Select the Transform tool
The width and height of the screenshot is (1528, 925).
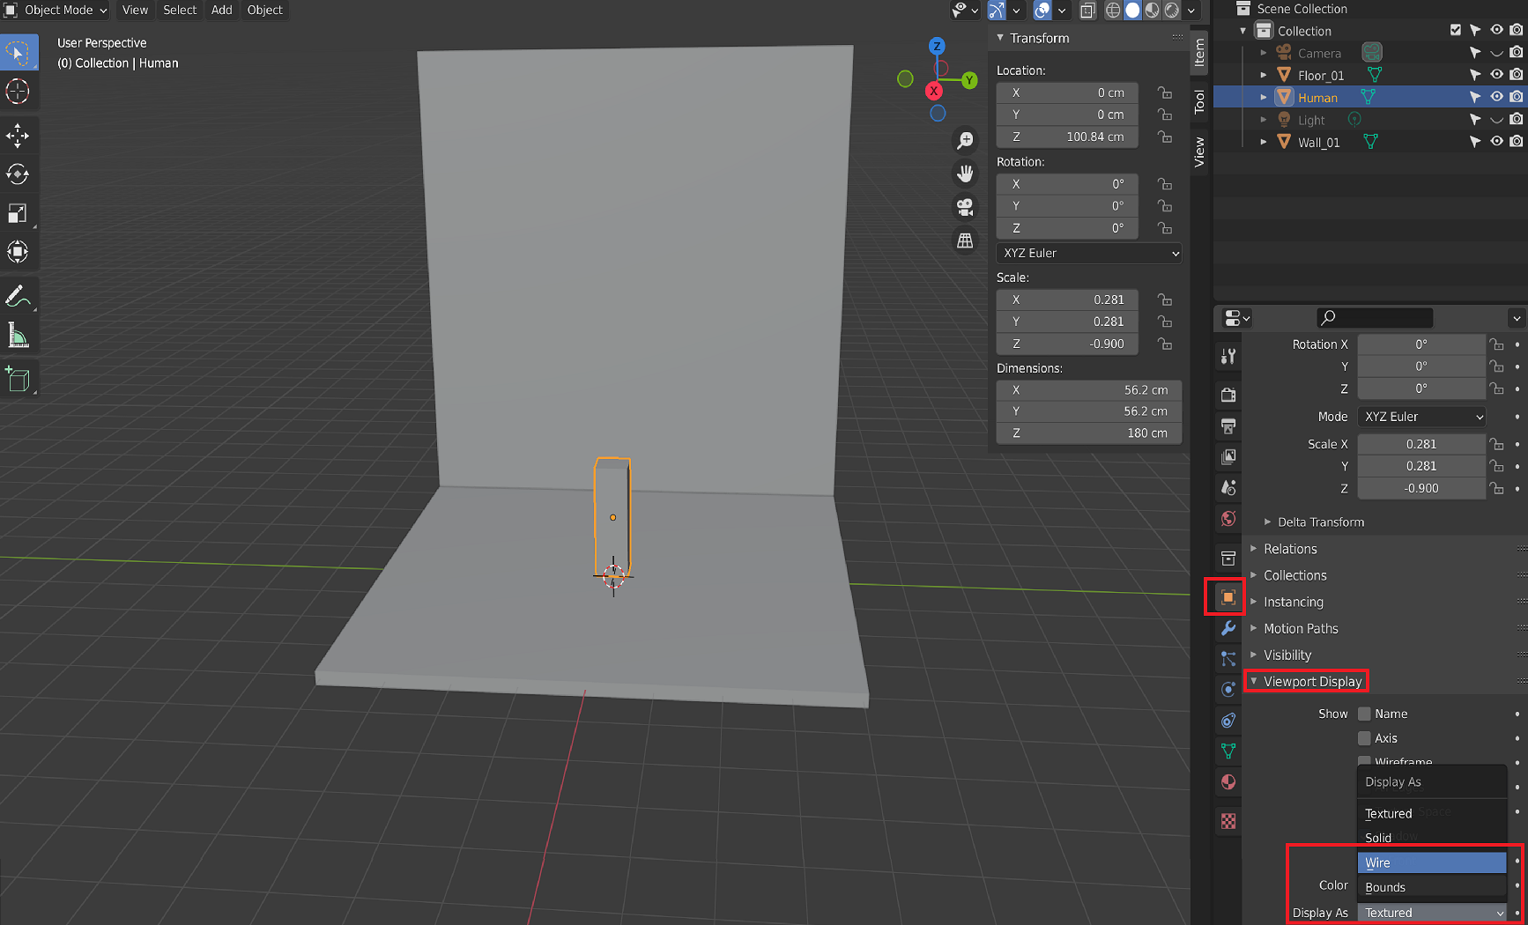point(18,252)
